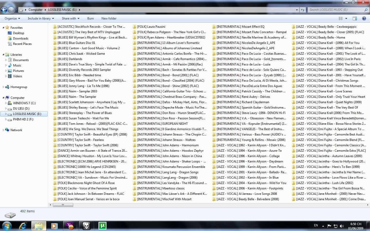
Task: Click the address bar refresh button
Action: [303, 10]
